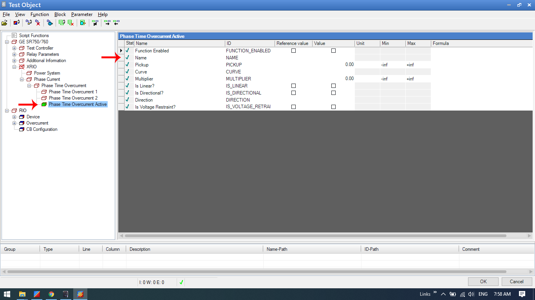Screen dimensions: 535x300
Task: Click the red-blue square organize toolbar icon
Action: pos(16,23)
